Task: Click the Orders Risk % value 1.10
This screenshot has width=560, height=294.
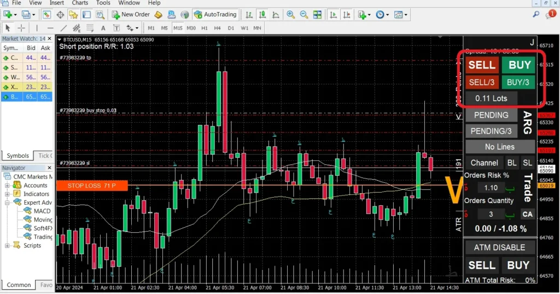Action: pos(491,188)
